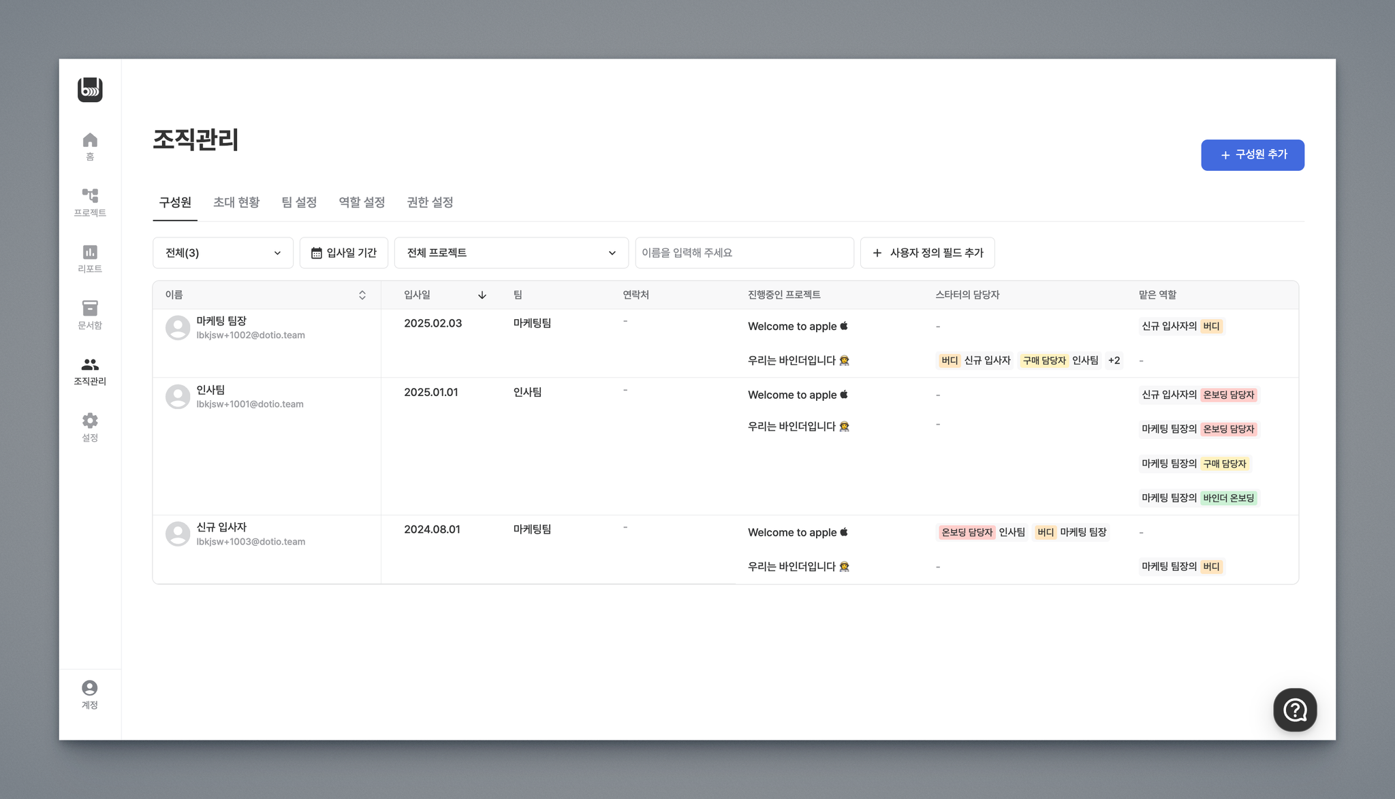The width and height of the screenshot is (1395, 799).
Task: Click the app logo at top-left
Action: click(90, 90)
